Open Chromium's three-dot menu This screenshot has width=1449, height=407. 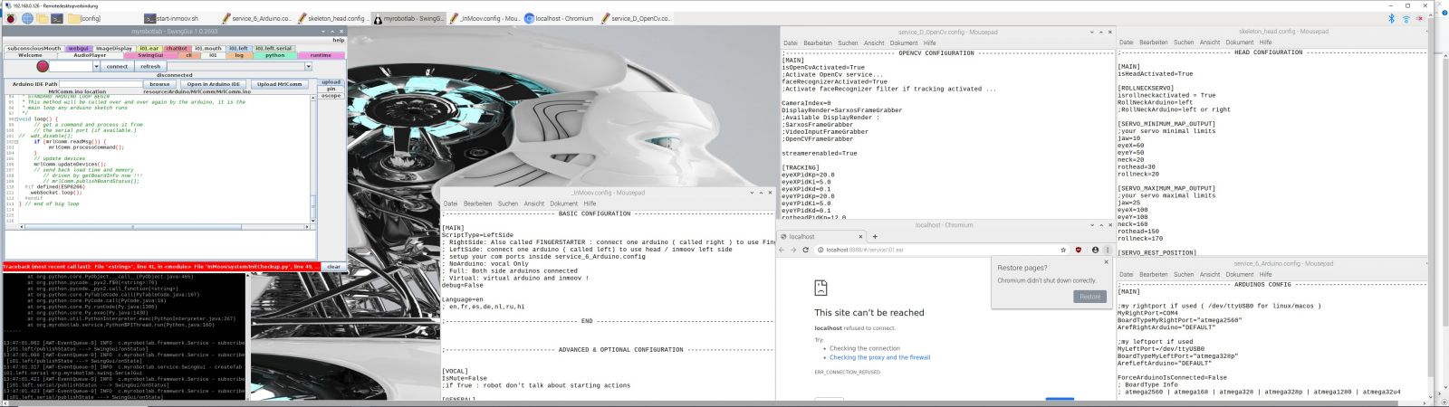(x=1107, y=250)
